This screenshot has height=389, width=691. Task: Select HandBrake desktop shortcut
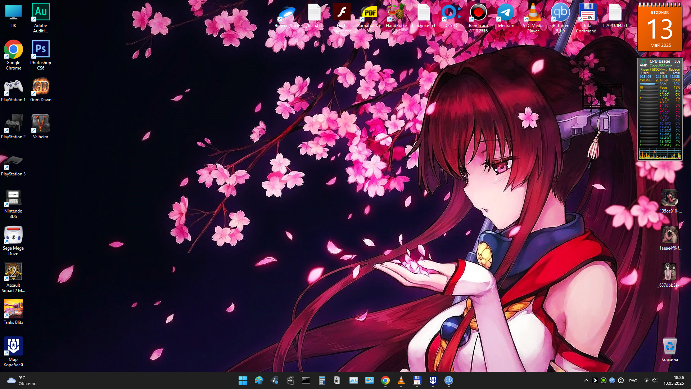(396, 18)
